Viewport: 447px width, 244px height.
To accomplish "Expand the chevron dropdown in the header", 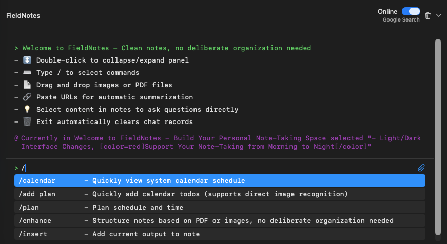I will point(439,16).
